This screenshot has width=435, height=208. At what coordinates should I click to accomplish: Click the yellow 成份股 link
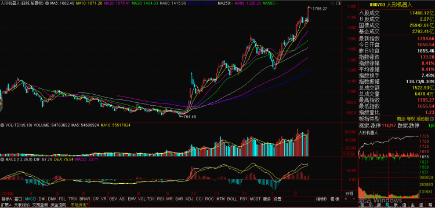point(423,119)
